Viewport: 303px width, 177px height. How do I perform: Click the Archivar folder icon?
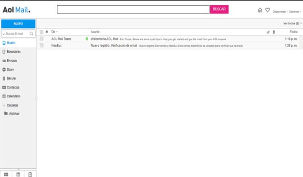(6, 113)
